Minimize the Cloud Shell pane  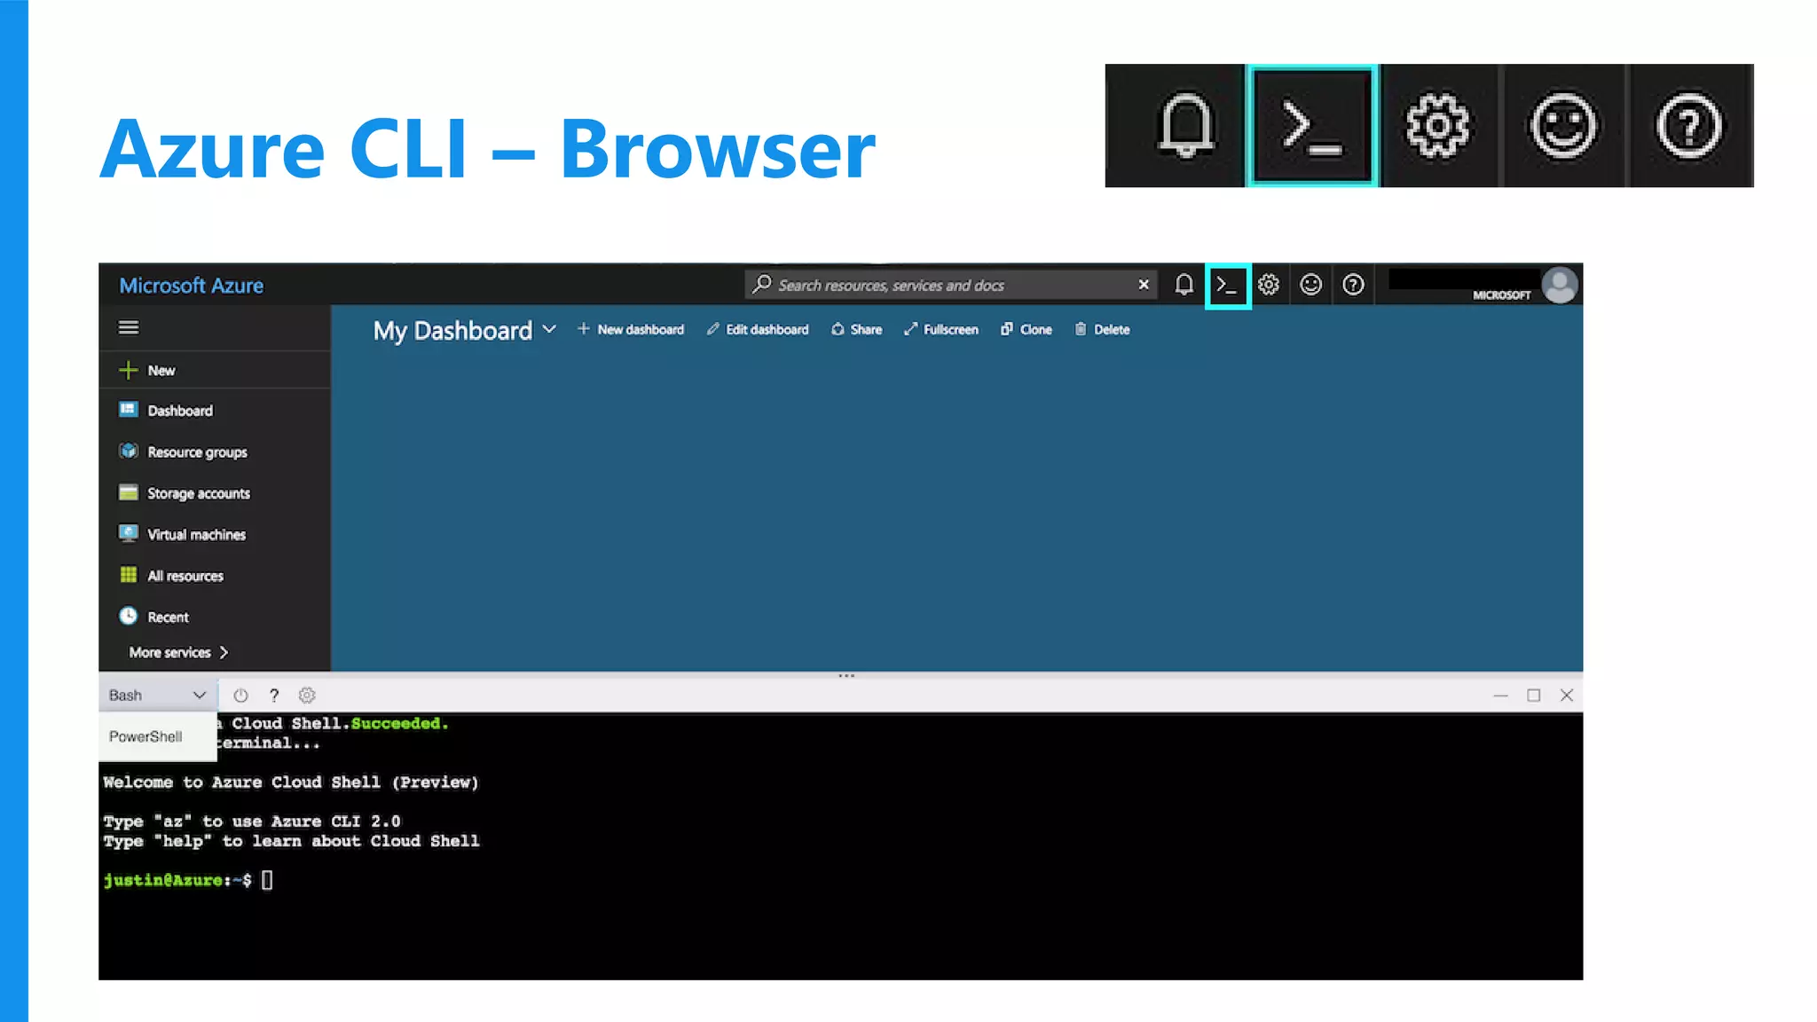1500,696
